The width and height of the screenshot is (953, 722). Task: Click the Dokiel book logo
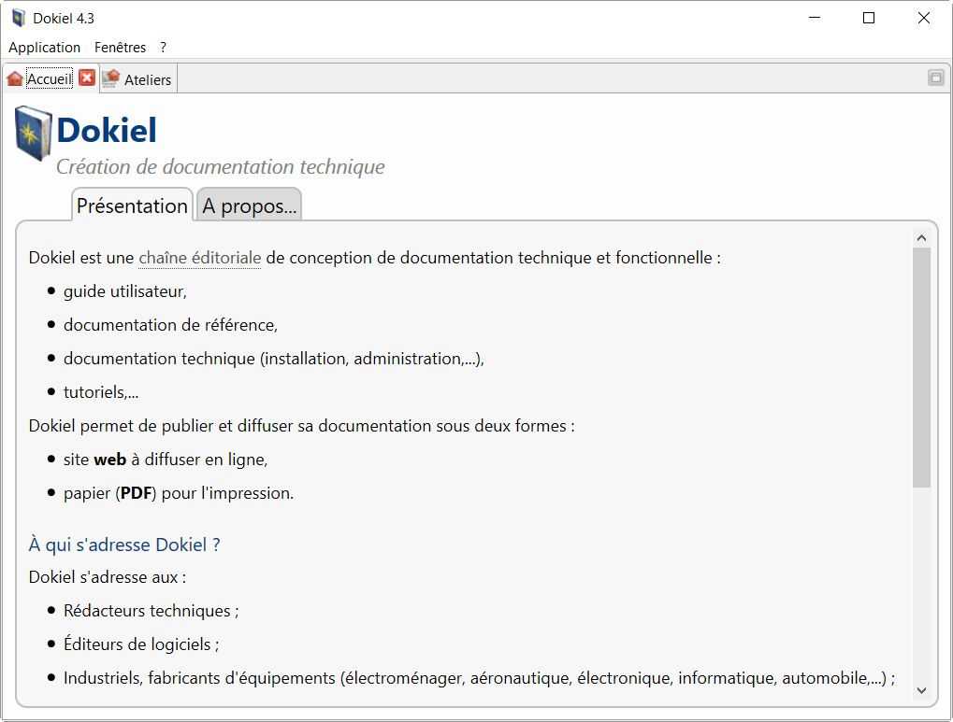[34, 134]
